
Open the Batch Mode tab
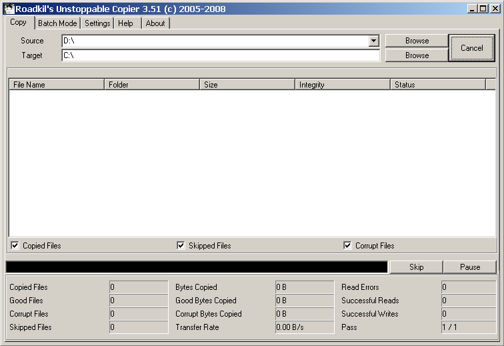coord(57,23)
